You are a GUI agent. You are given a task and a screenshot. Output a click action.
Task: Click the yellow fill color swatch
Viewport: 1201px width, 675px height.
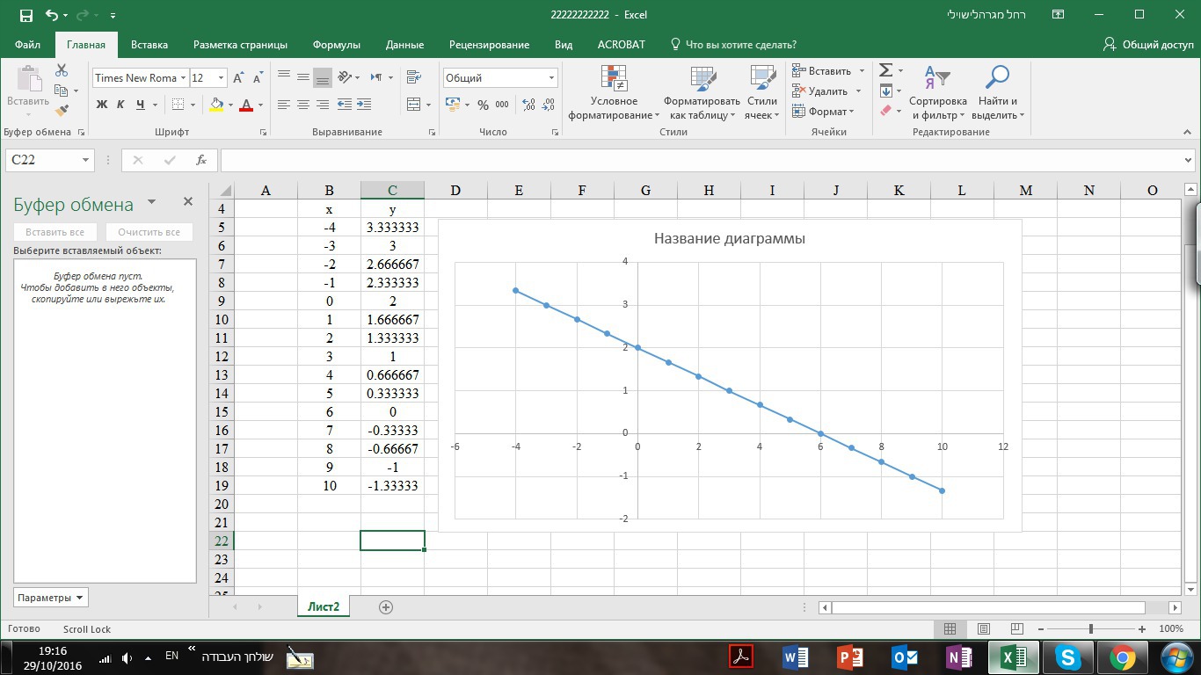pos(216,105)
